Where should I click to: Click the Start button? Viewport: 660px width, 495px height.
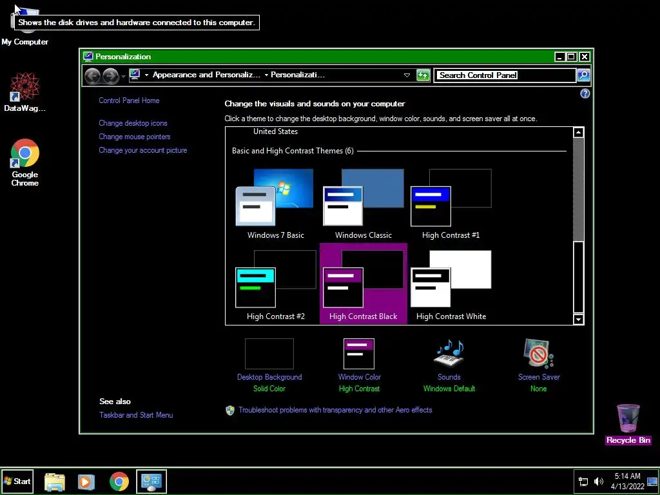tap(17, 481)
